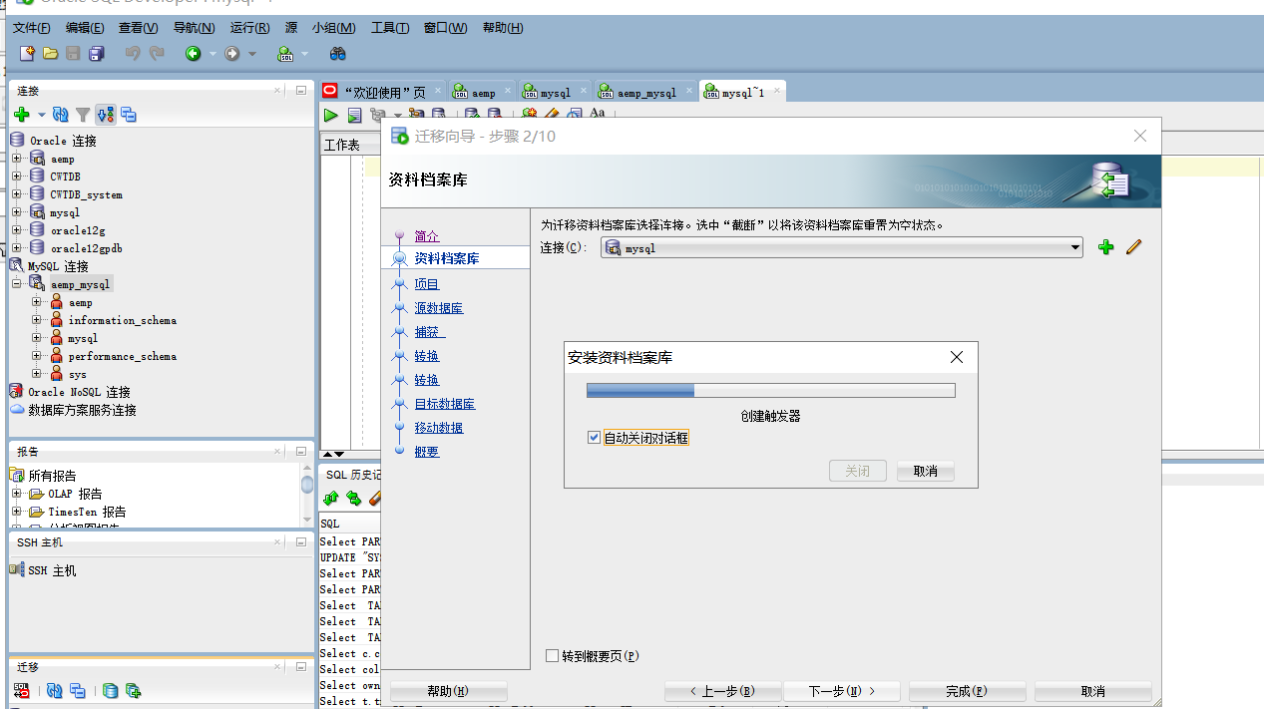
Task: Click the database repository icon in Migration panel
Action: point(111,690)
